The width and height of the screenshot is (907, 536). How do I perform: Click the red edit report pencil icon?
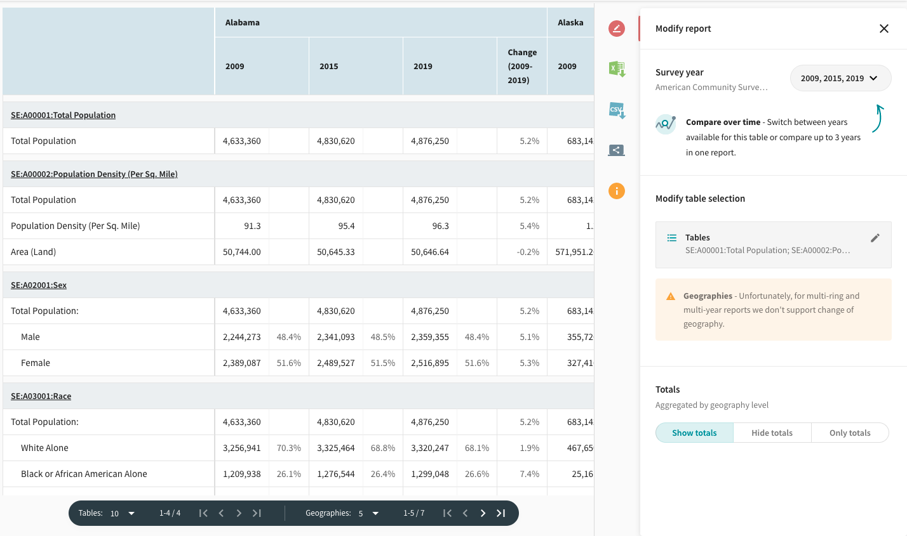click(x=616, y=29)
